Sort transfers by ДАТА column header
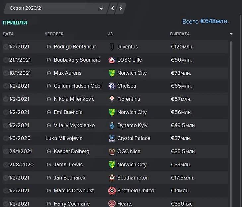 (8, 34)
